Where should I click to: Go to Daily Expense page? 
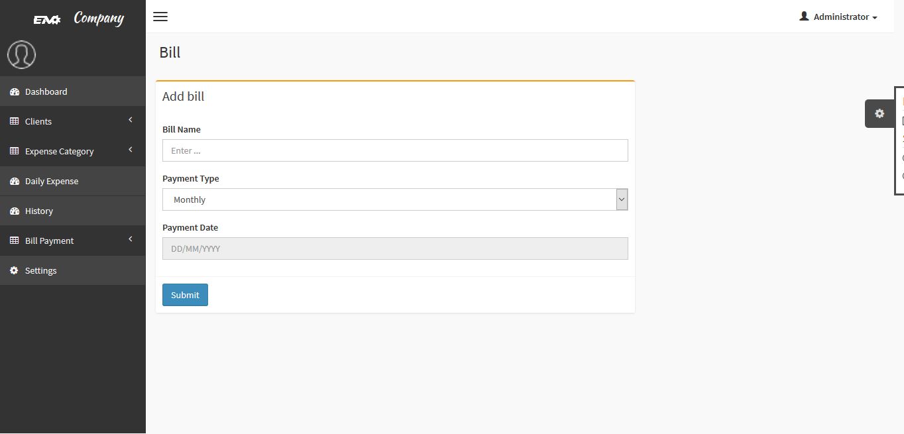click(x=52, y=182)
